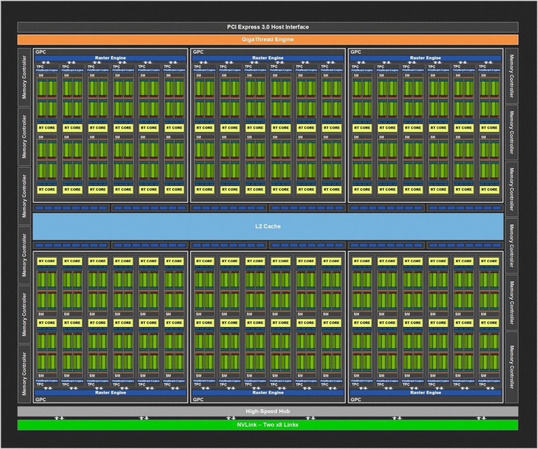Viewport: 538px width, 449px height.
Task: Click Raster Engine in the upper-middle GPC
Action: (268, 58)
